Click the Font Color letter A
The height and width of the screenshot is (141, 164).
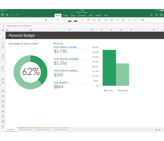[x=75, y=20]
